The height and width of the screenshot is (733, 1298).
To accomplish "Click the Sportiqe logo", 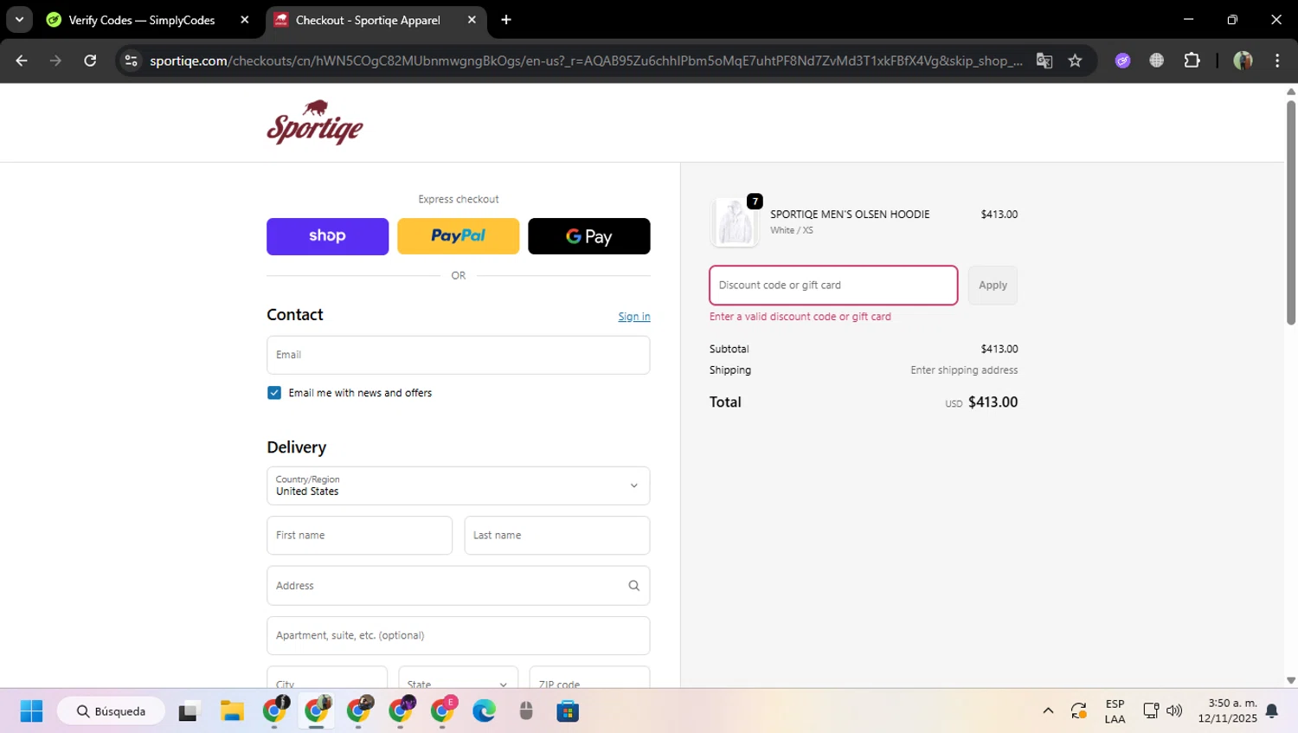I will [315, 122].
